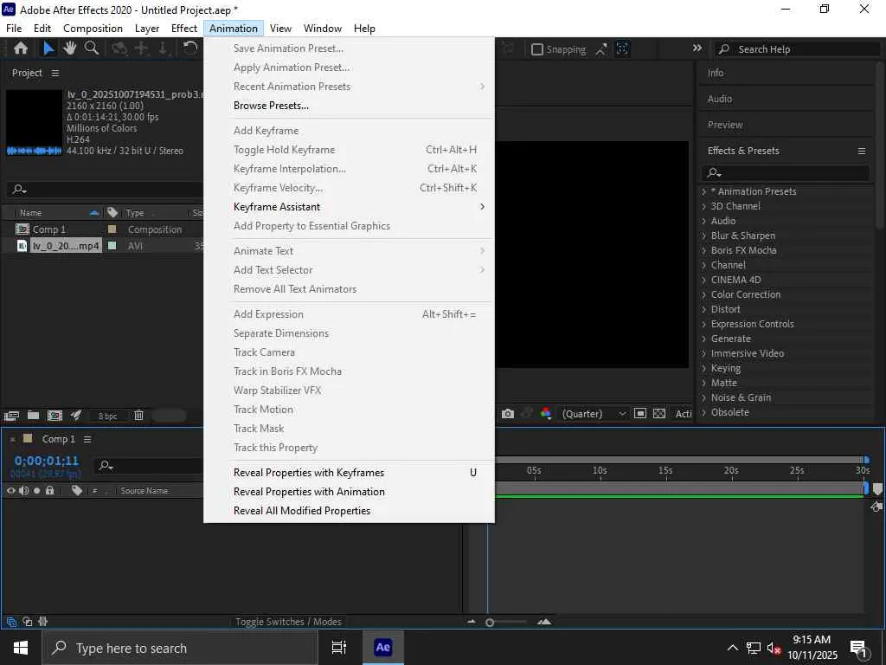The width and height of the screenshot is (886, 665).
Task: Zoom in timeline with large mountain icon
Action: pos(544,622)
